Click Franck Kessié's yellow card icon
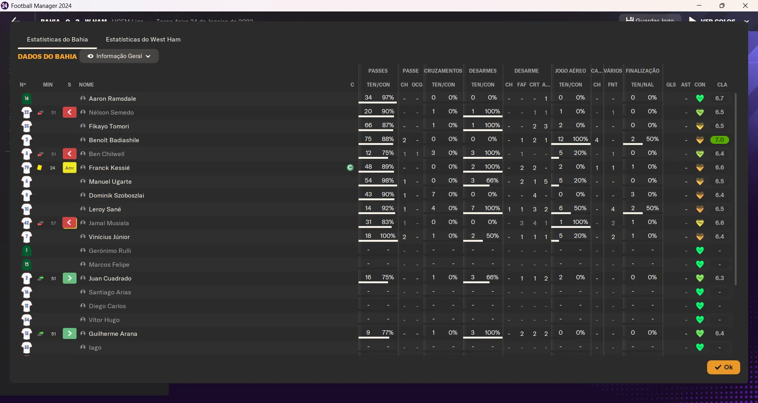This screenshot has height=403, width=758. click(39, 168)
